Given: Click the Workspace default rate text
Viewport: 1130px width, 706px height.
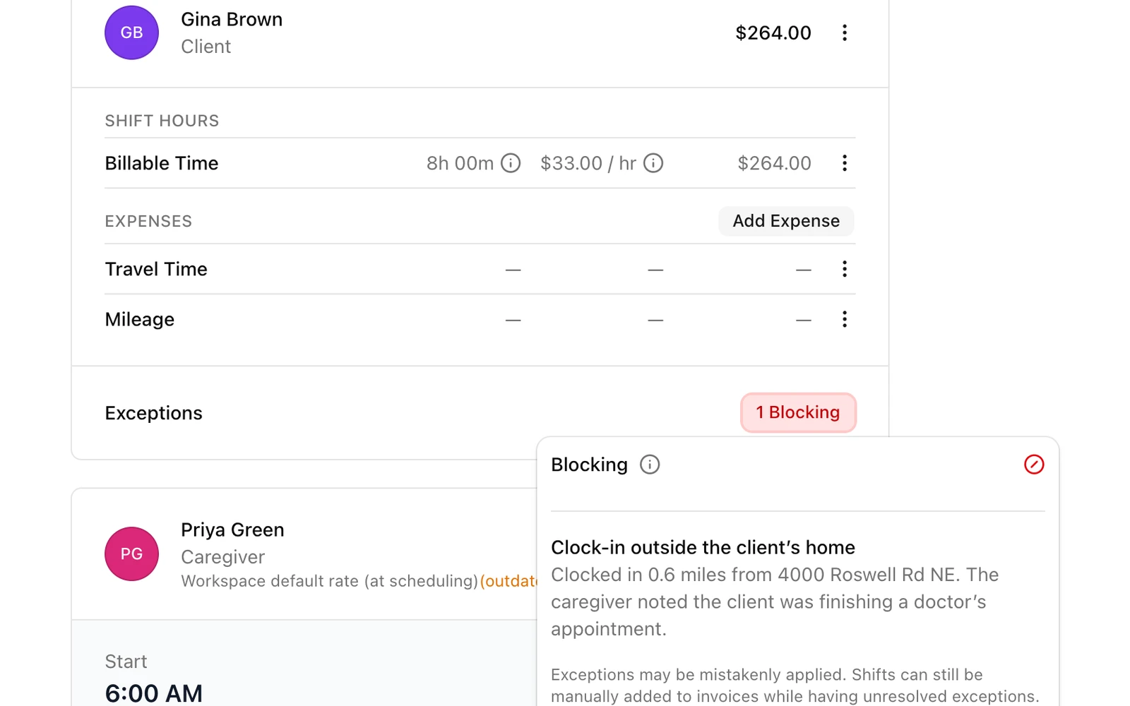Looking at the screenshot, I should 329,581.
